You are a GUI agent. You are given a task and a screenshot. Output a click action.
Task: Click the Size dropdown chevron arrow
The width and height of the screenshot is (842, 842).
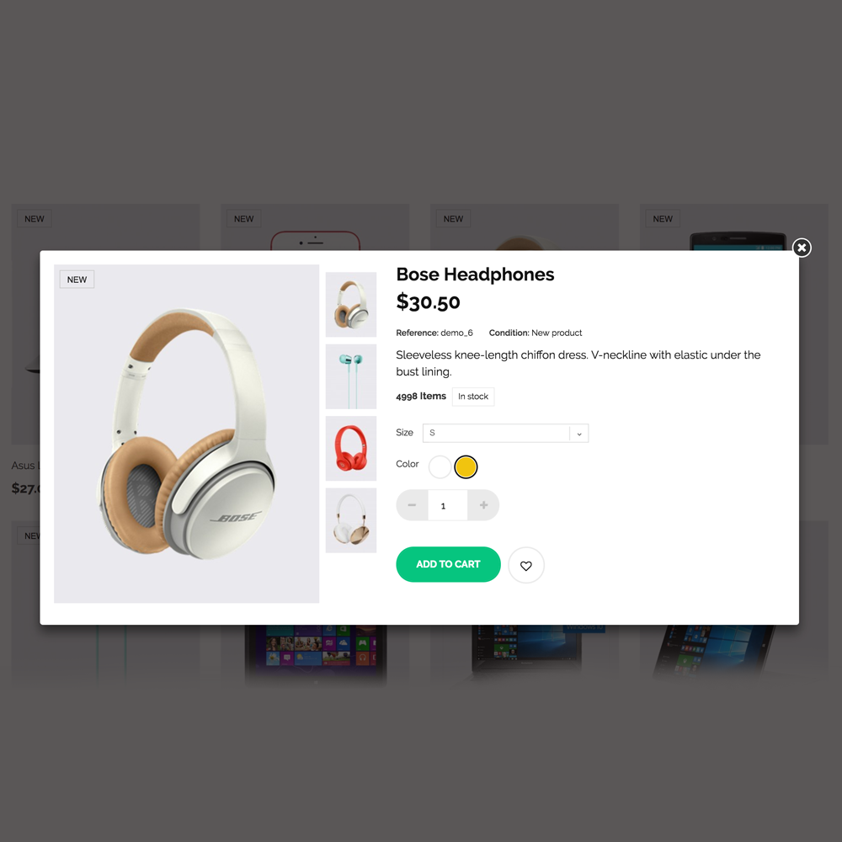tap(579, 434)
